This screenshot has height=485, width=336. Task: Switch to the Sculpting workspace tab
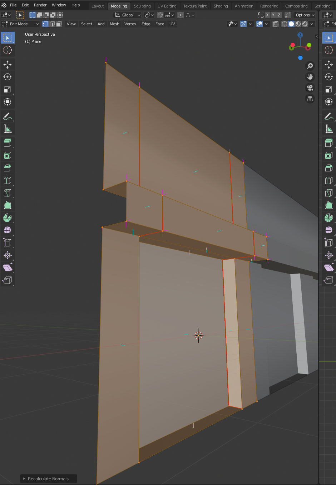(x=142, y=6)
